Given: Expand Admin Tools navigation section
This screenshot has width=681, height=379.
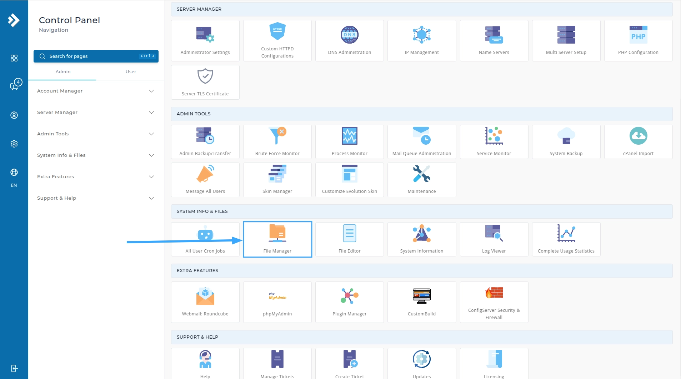Looking at the screenshot, I should coord(96,134).
